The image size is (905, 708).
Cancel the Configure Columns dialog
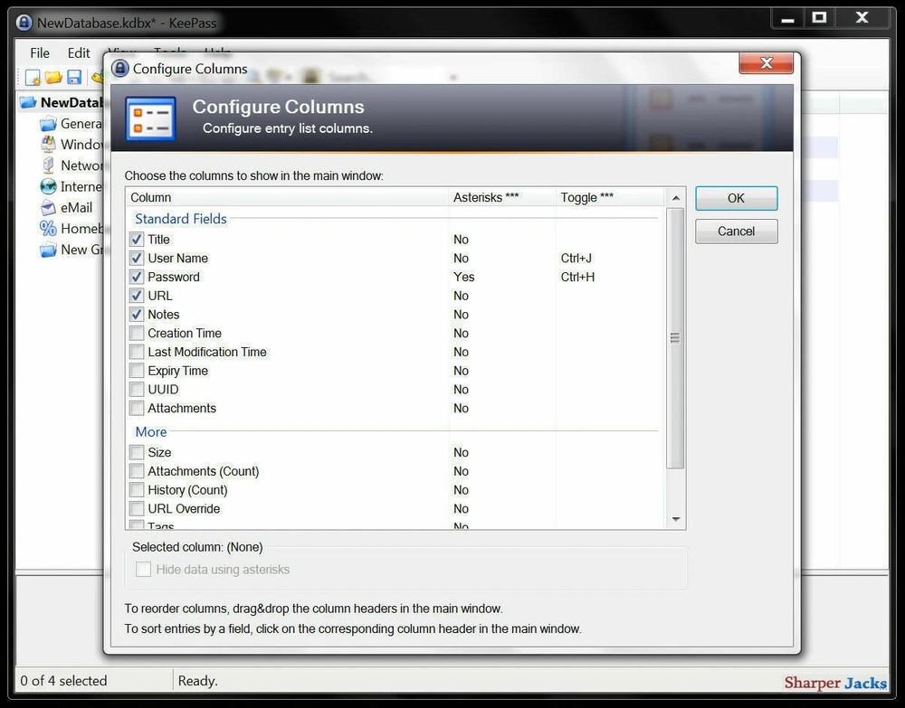(736, 231)
